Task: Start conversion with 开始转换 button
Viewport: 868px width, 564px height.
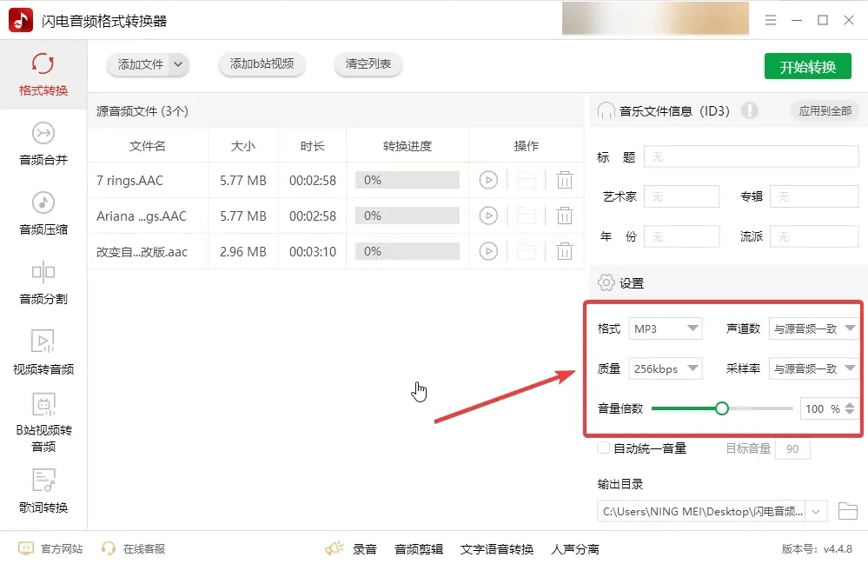Action: point(808,66)
